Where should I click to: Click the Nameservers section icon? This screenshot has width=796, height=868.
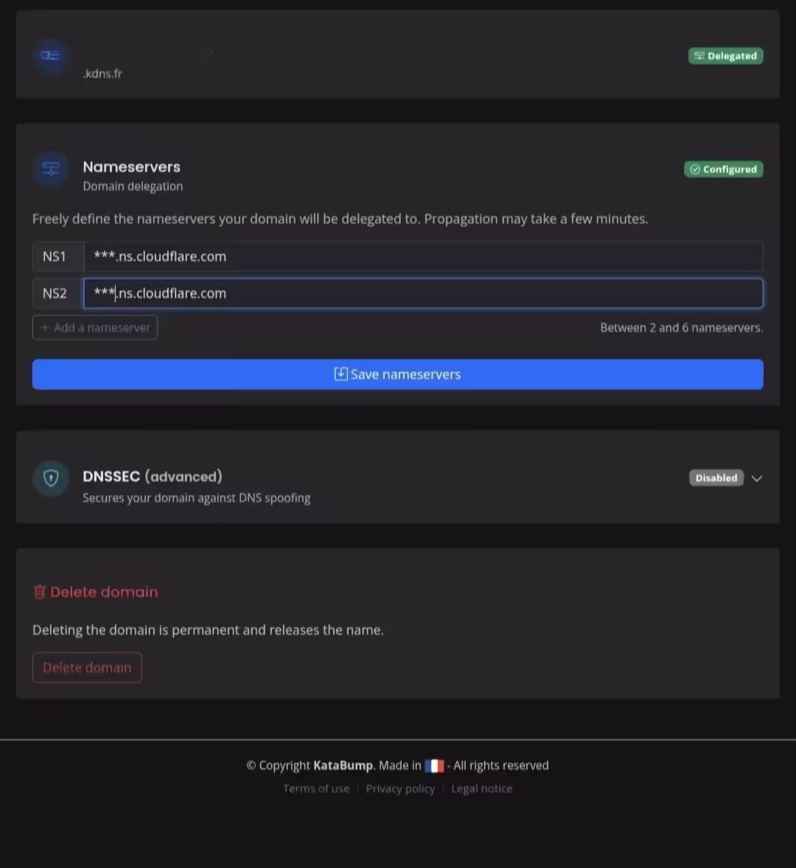(x=51, y=168)
